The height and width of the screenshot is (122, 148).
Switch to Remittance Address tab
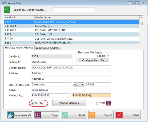[x=47, y=48]
